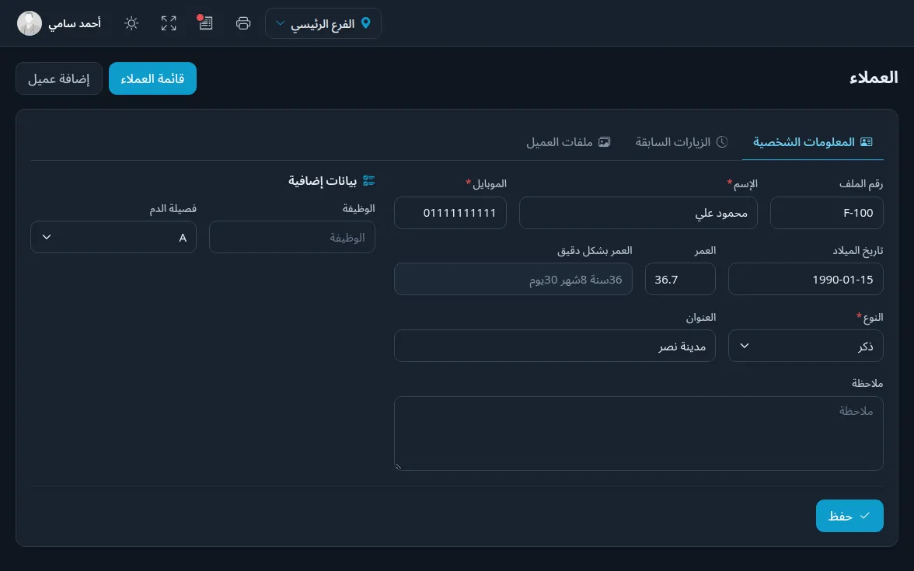Open the news icon with red dot
Viewport: 914px width, 571px height.
(x=205, y=23)
